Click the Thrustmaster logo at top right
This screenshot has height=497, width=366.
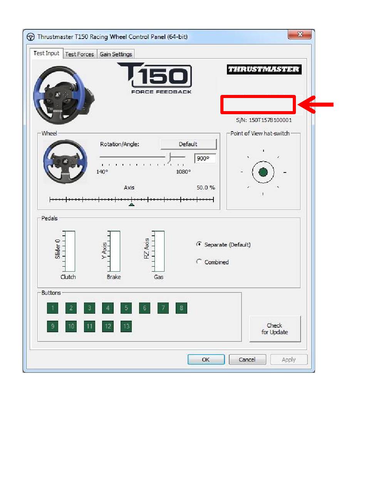264,69
